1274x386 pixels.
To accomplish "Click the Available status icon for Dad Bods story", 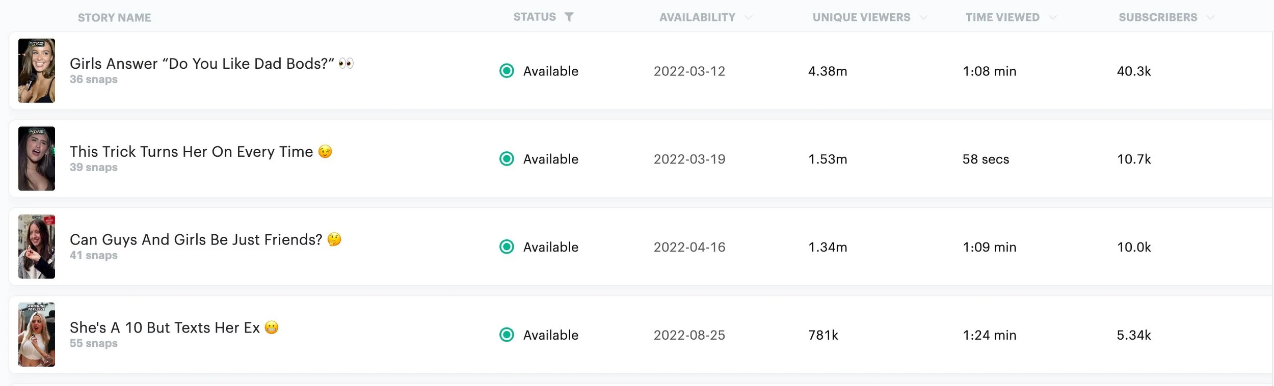I will pyautogui.click(x=507, y=71).
